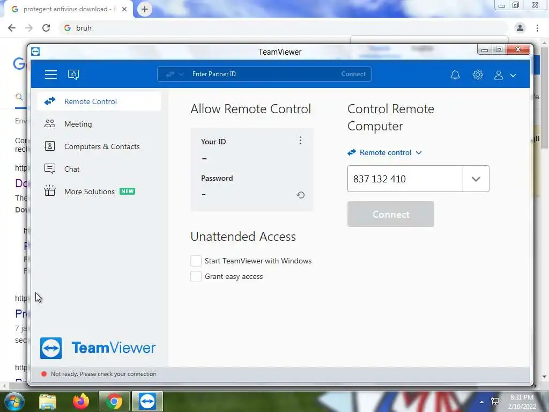Click the Computers & Contacts icon
Viewport: 549px width, 412px height.
(50, 146)
